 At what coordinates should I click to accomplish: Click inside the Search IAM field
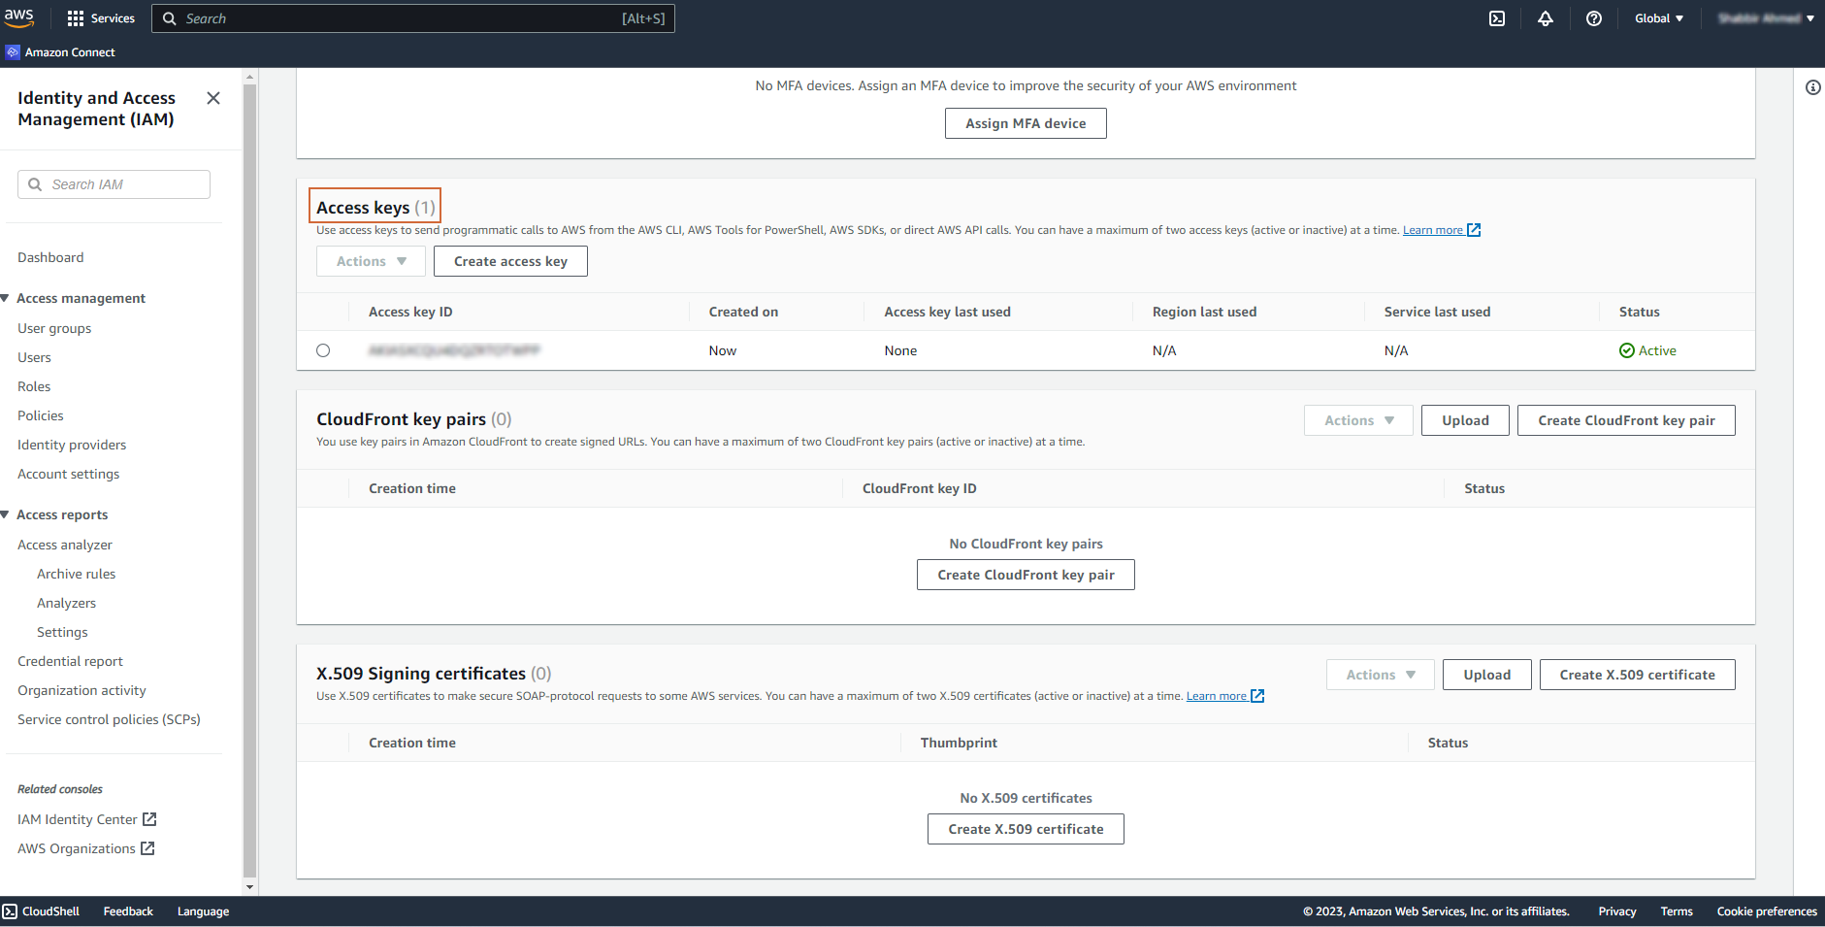pyautogui.click(x=114, y=183)
